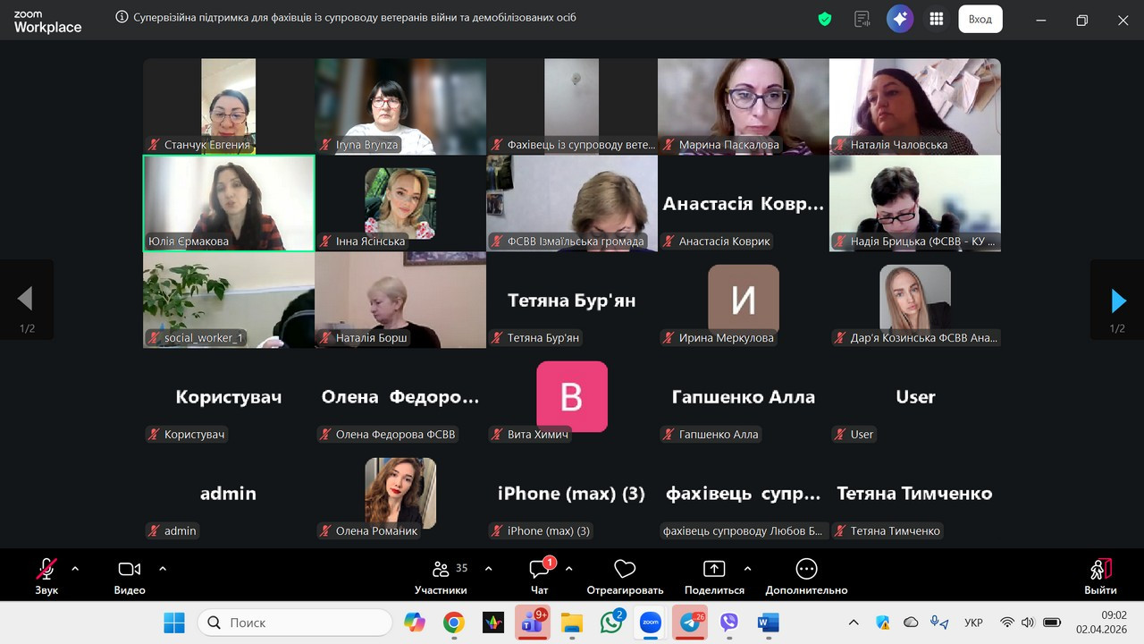Select ФСВВ Ізмаїльська громада video tile
1144x644 pixels.
coord(572,203)
